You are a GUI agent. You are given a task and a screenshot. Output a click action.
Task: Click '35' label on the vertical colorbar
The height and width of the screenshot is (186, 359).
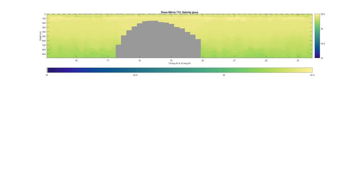(x=322, y=29)
